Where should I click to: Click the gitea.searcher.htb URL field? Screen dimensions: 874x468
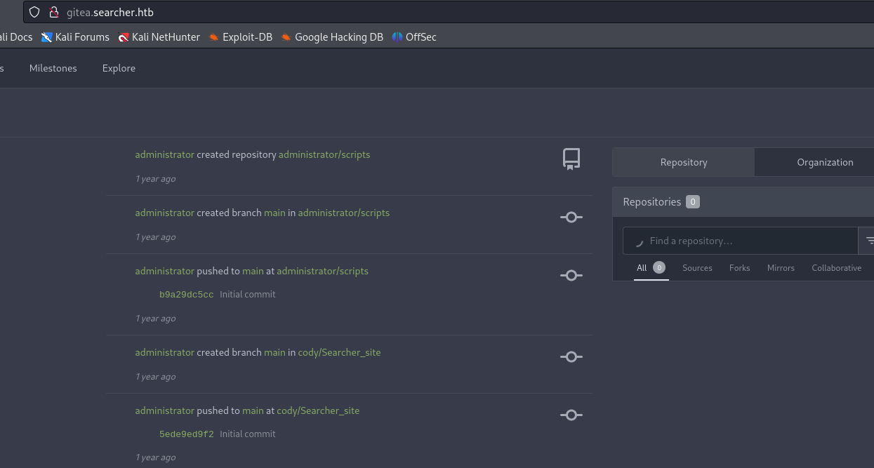pyautogui.click(x=449, y=13)
